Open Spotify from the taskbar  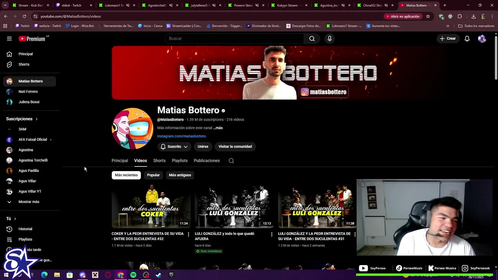(133, 275)
